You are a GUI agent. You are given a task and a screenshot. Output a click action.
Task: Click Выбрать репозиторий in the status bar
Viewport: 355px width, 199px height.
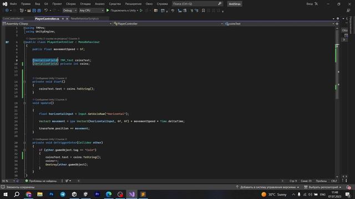pyautogui.click(x=323, y=187)
